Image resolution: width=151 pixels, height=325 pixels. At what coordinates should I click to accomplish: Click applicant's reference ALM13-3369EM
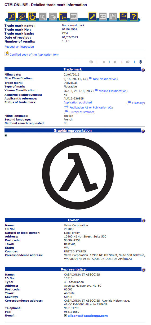click(74, 98)
